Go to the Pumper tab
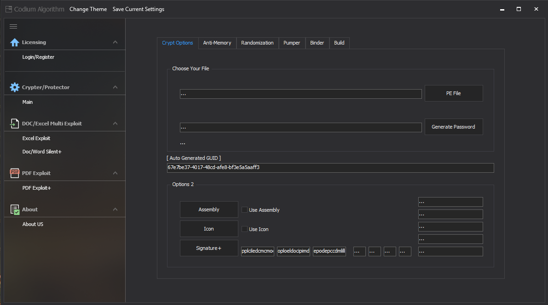This screenshot has width=548, height=305. pyautogui.click(x=292, y=43)
